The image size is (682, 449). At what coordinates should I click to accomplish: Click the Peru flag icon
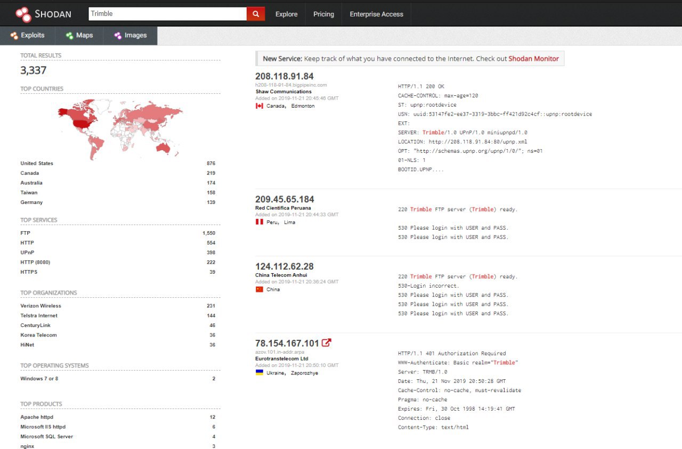click(259, 222)
